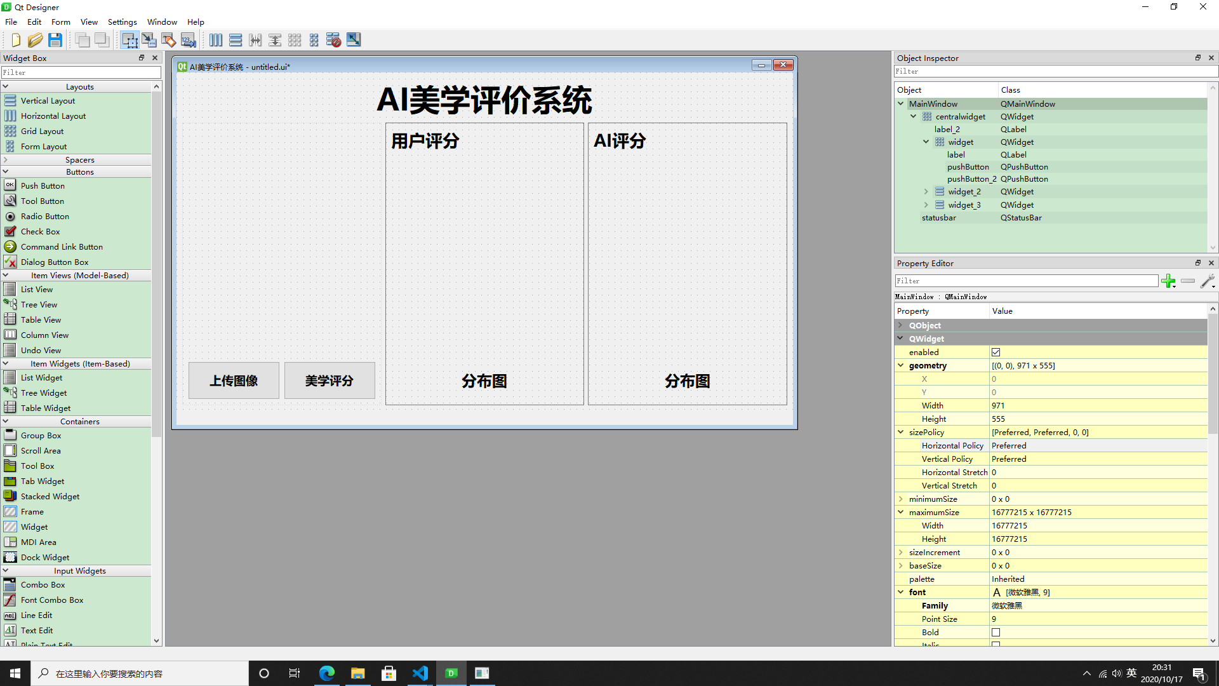
Task: Open File Explorer from taskbar
Action: (x=358, y=673)
